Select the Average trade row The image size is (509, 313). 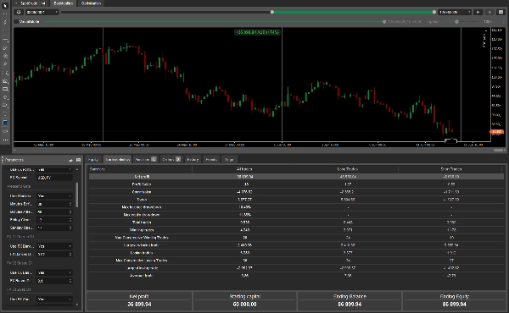point(296,276)
